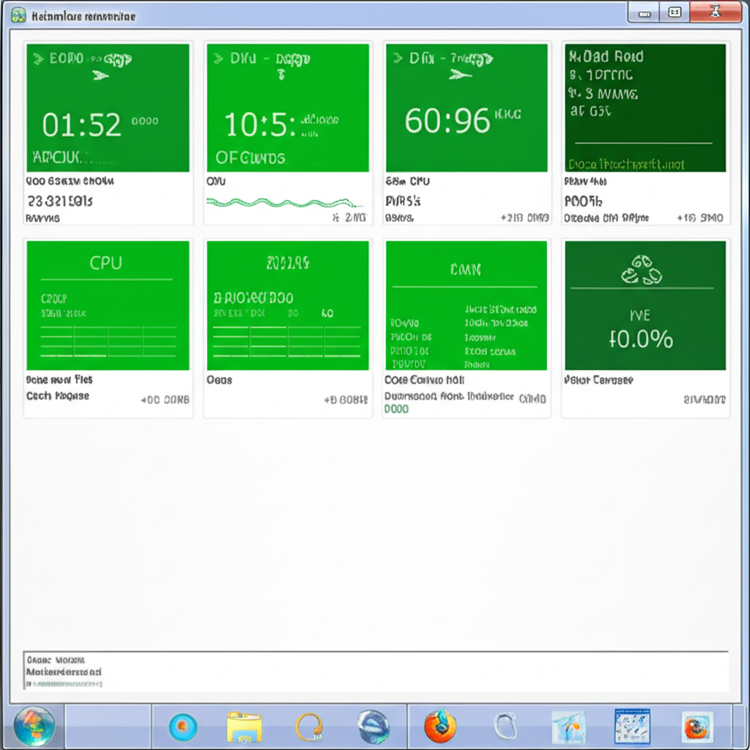
Task: Select the CPU tab on the table widget
Action: coord(108,262)
